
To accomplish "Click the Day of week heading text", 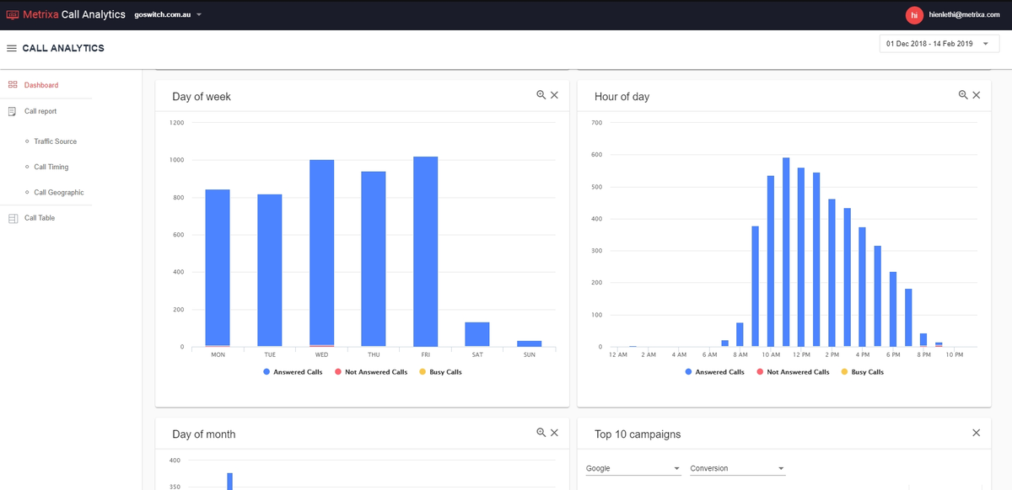I will click(x=202, y=97).
